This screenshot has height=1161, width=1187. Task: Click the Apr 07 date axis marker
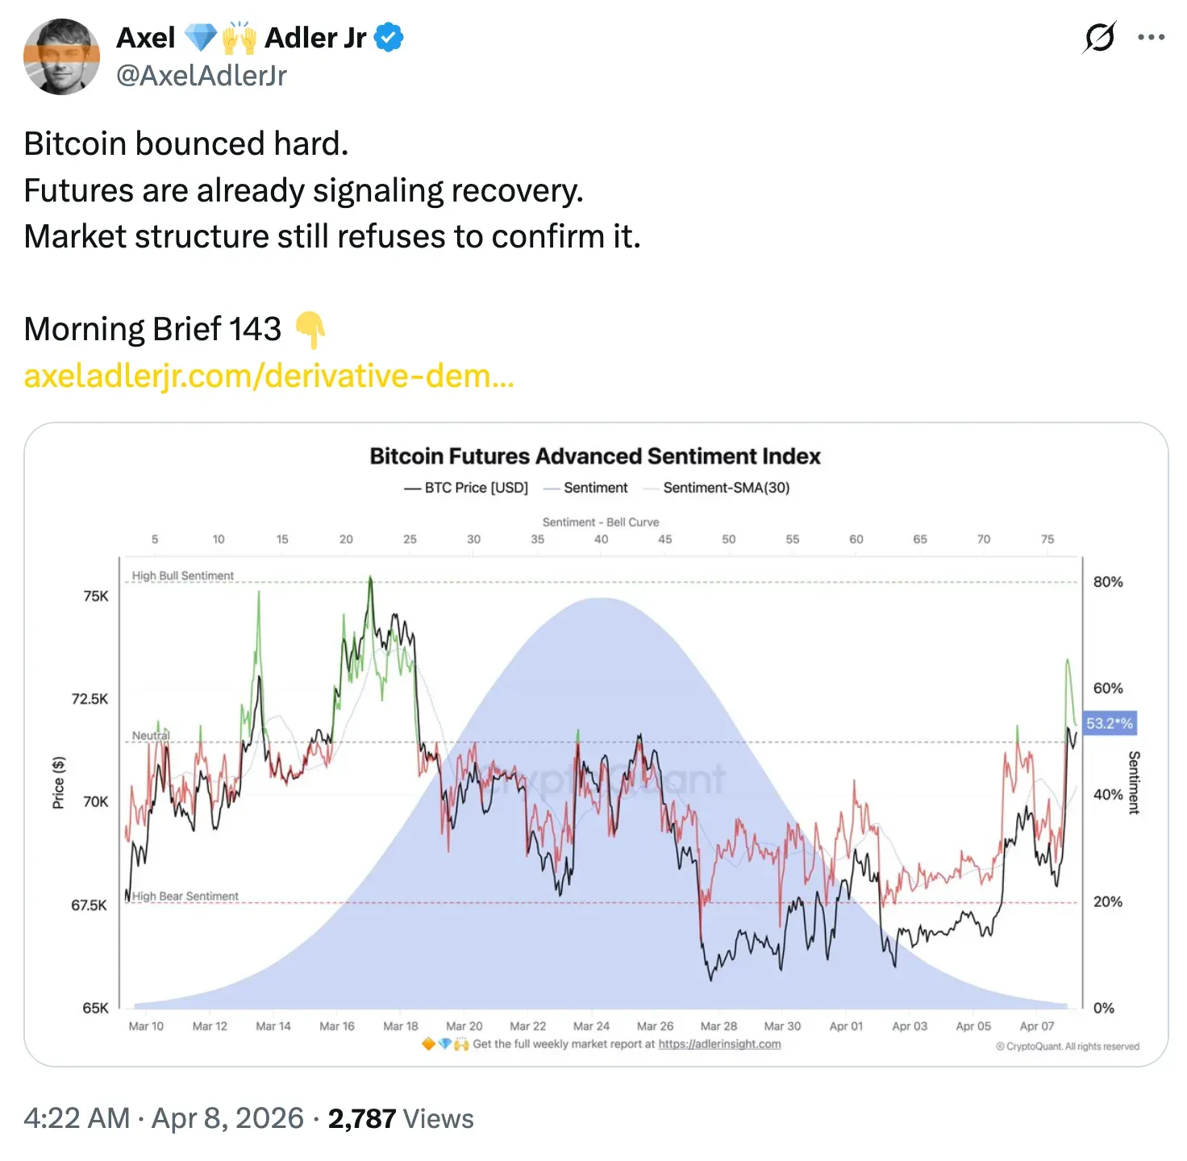tap(1036, 1026)
